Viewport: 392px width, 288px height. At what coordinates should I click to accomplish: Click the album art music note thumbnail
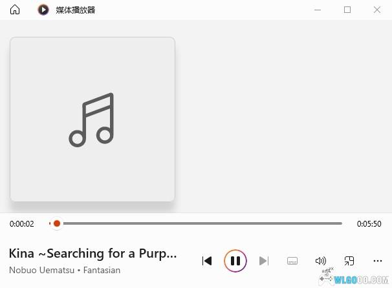(93, 119)
